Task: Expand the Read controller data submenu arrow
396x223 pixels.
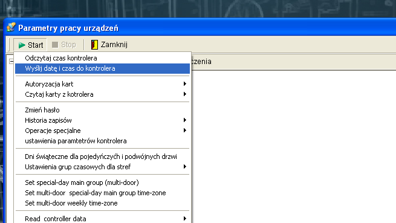Action: [x=185, y=218]
